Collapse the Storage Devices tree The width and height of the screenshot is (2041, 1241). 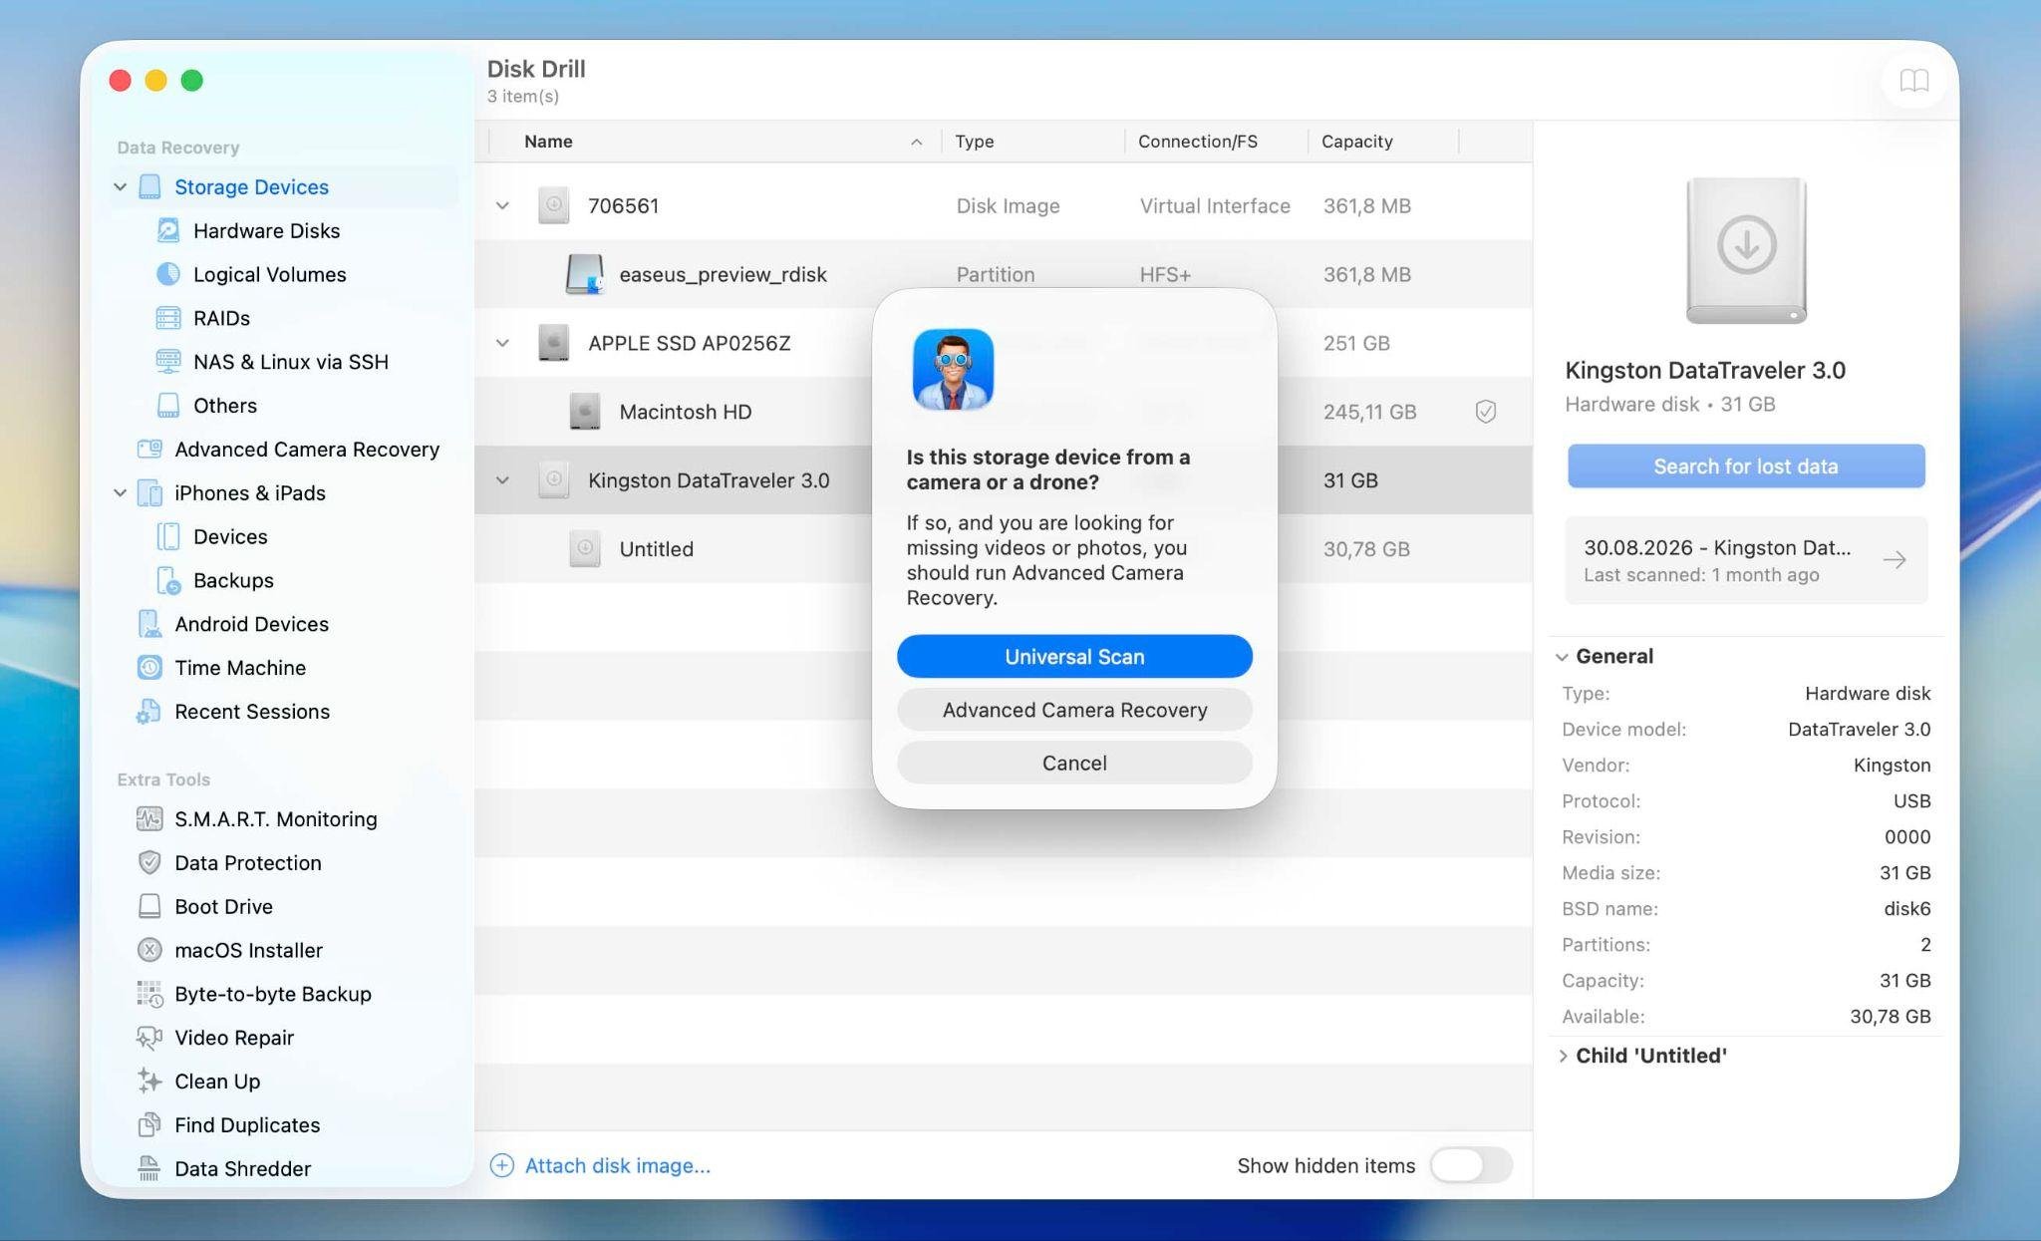121,187
